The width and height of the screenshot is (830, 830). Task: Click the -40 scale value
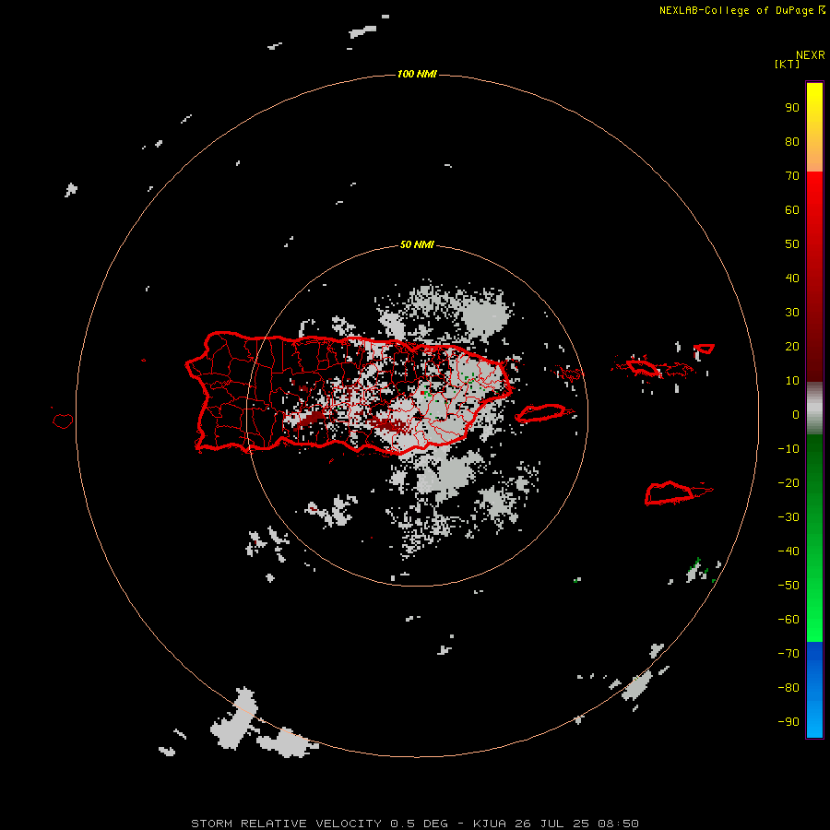(788, 551)
